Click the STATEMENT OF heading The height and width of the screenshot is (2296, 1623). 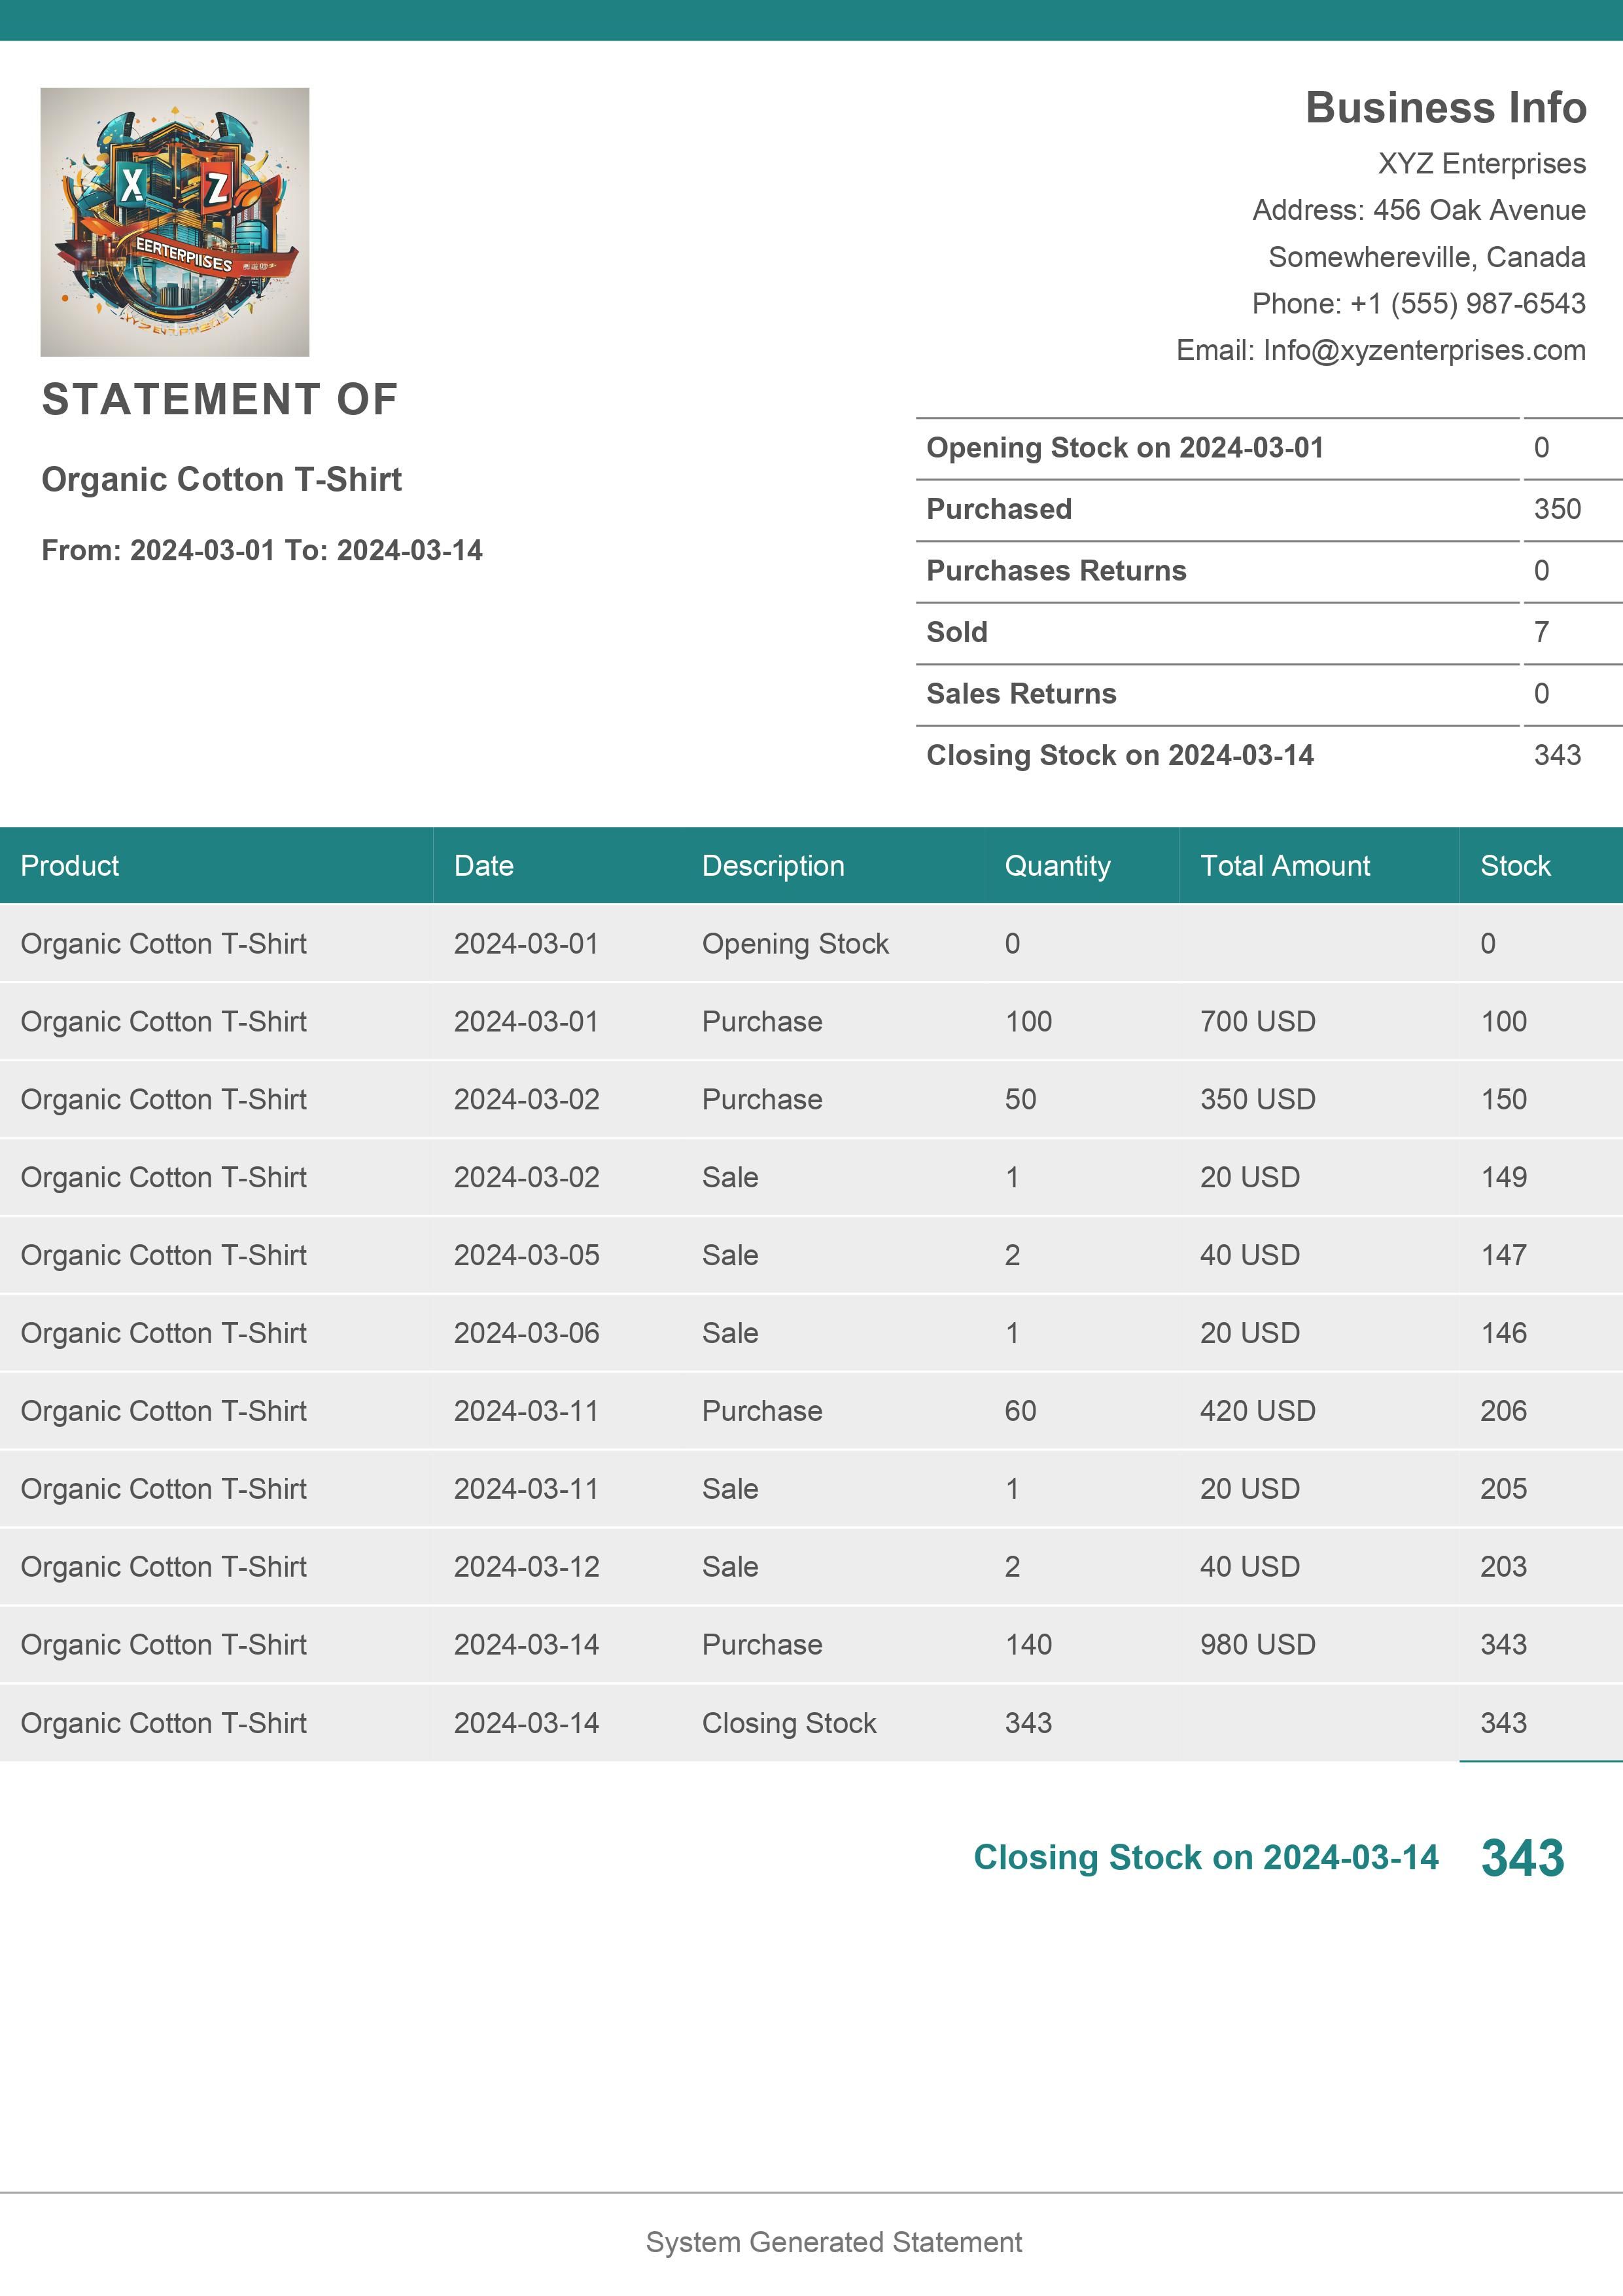point(220,399)
